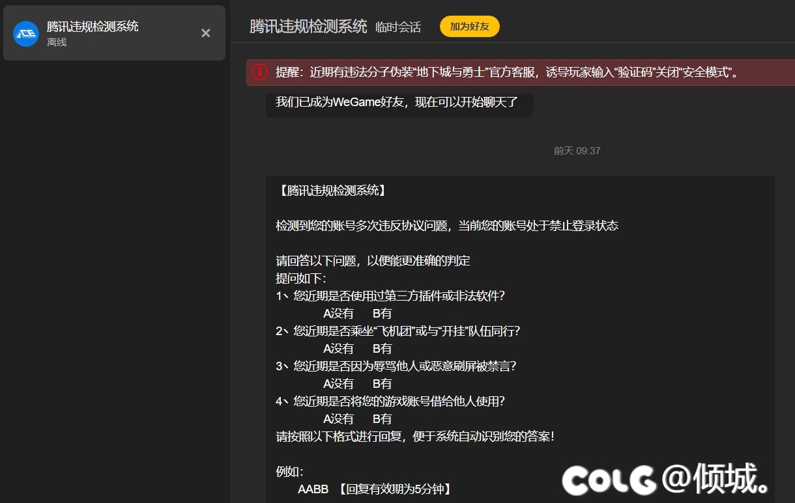Click question 1 about 第三方插件或非法软件
This screenshot has height=503, width=795.
tap(390, 296)
